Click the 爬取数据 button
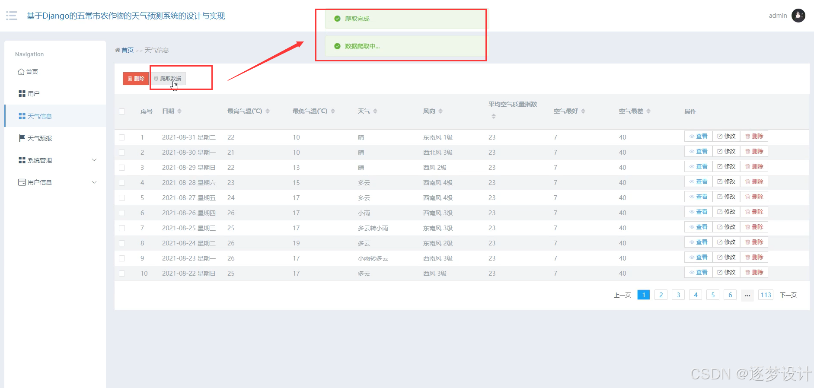Image resolution: width=814 pixels, height=388 pixels. 168,79
